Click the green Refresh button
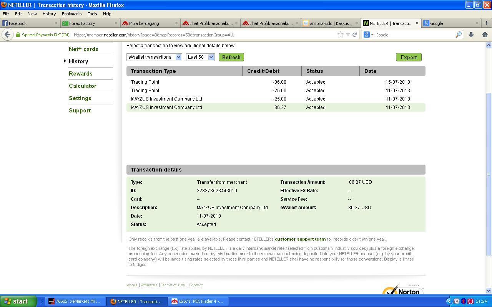 click(231, 57)
